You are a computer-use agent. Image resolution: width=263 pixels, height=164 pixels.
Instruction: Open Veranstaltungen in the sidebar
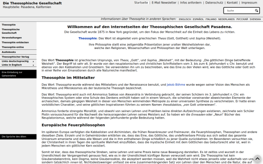[x=11, y=38]
